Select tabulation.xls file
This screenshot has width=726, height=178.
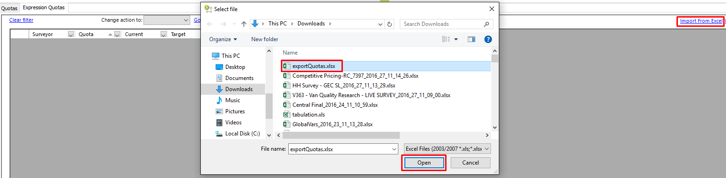click(309, 115)
